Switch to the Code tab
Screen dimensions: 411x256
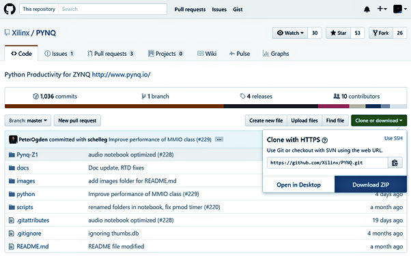21,54
